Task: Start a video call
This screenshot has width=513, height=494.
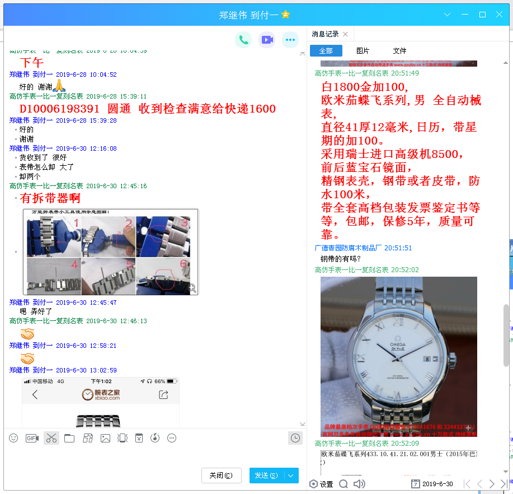Action: pyautogui.click(x=267, y=39)
